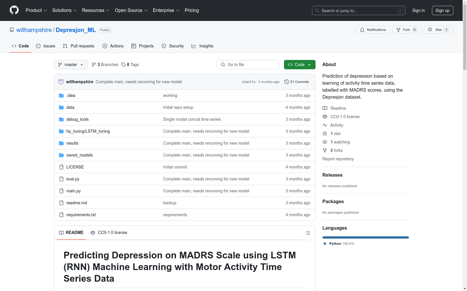Image resolution: width=467 pixels, height=291 pixels.
Task: Click the search magnifier icon in header
Action: [317, 10]
